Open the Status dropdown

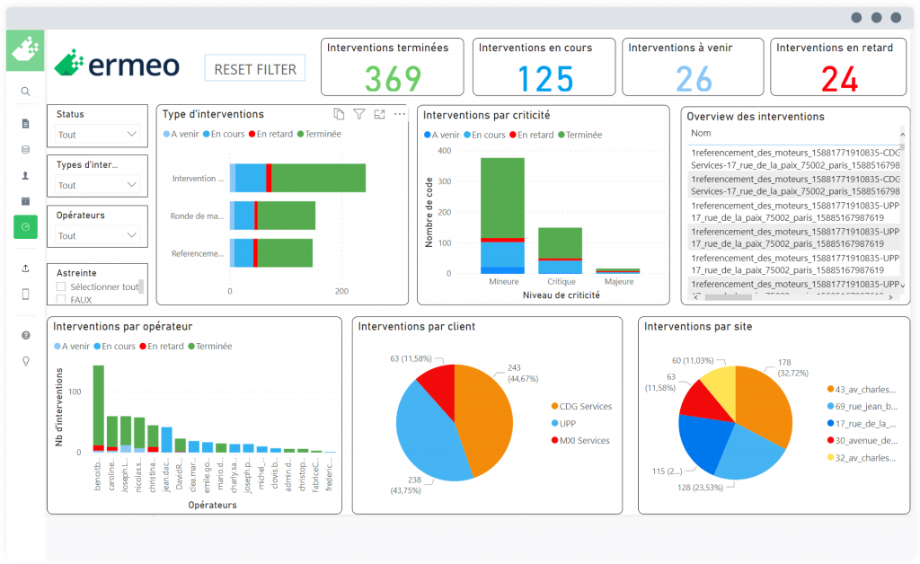pos(97,135)
